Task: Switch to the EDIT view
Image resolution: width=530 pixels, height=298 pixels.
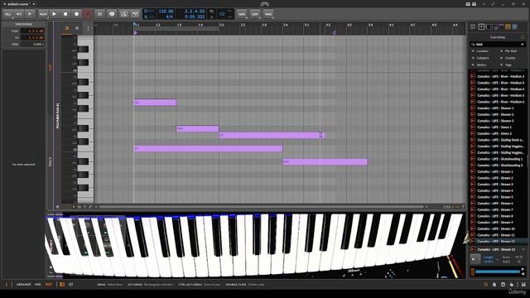Action: pos(48,285)
